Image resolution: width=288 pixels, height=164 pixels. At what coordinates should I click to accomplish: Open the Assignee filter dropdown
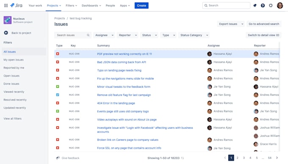tap(104, 35)
